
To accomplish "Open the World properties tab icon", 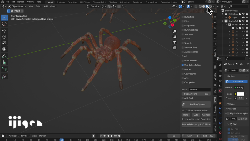I will pyautogui.click(x=220, y=91).
